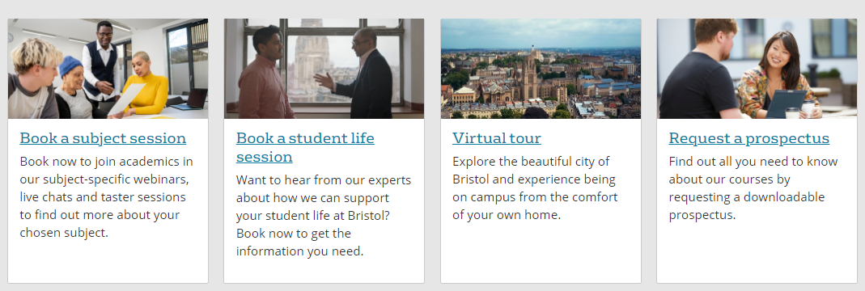Click blank space under Virtual tour description
Screen dimensions: 865x291
click(541, 252)
